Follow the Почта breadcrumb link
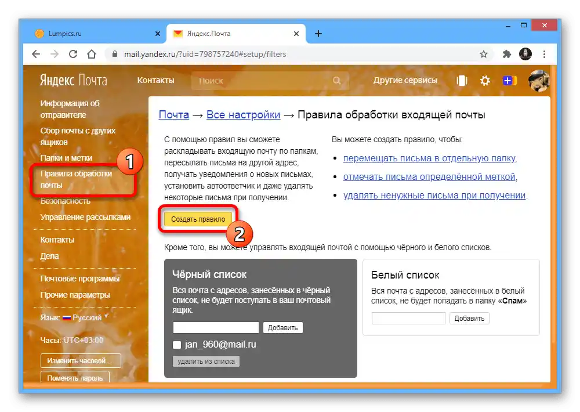The image size is (580, 412). tap(173, 115)
